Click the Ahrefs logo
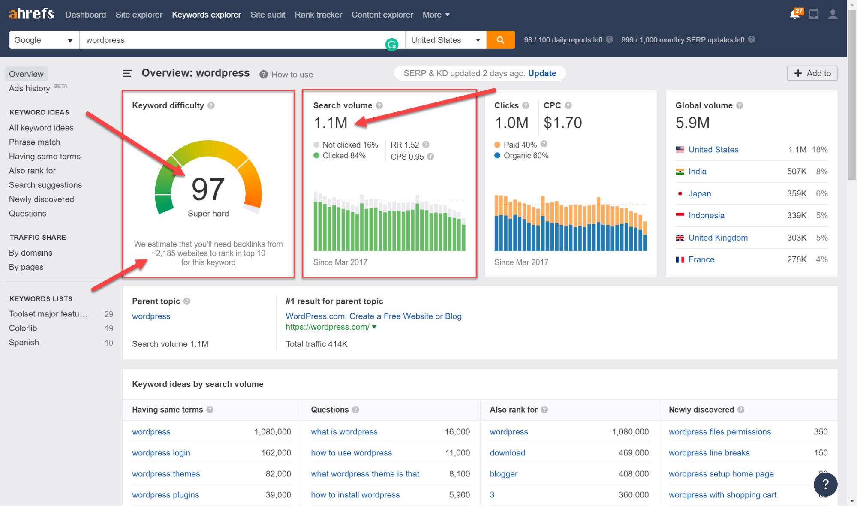857x506 pixels. click(x=31, y=14)
